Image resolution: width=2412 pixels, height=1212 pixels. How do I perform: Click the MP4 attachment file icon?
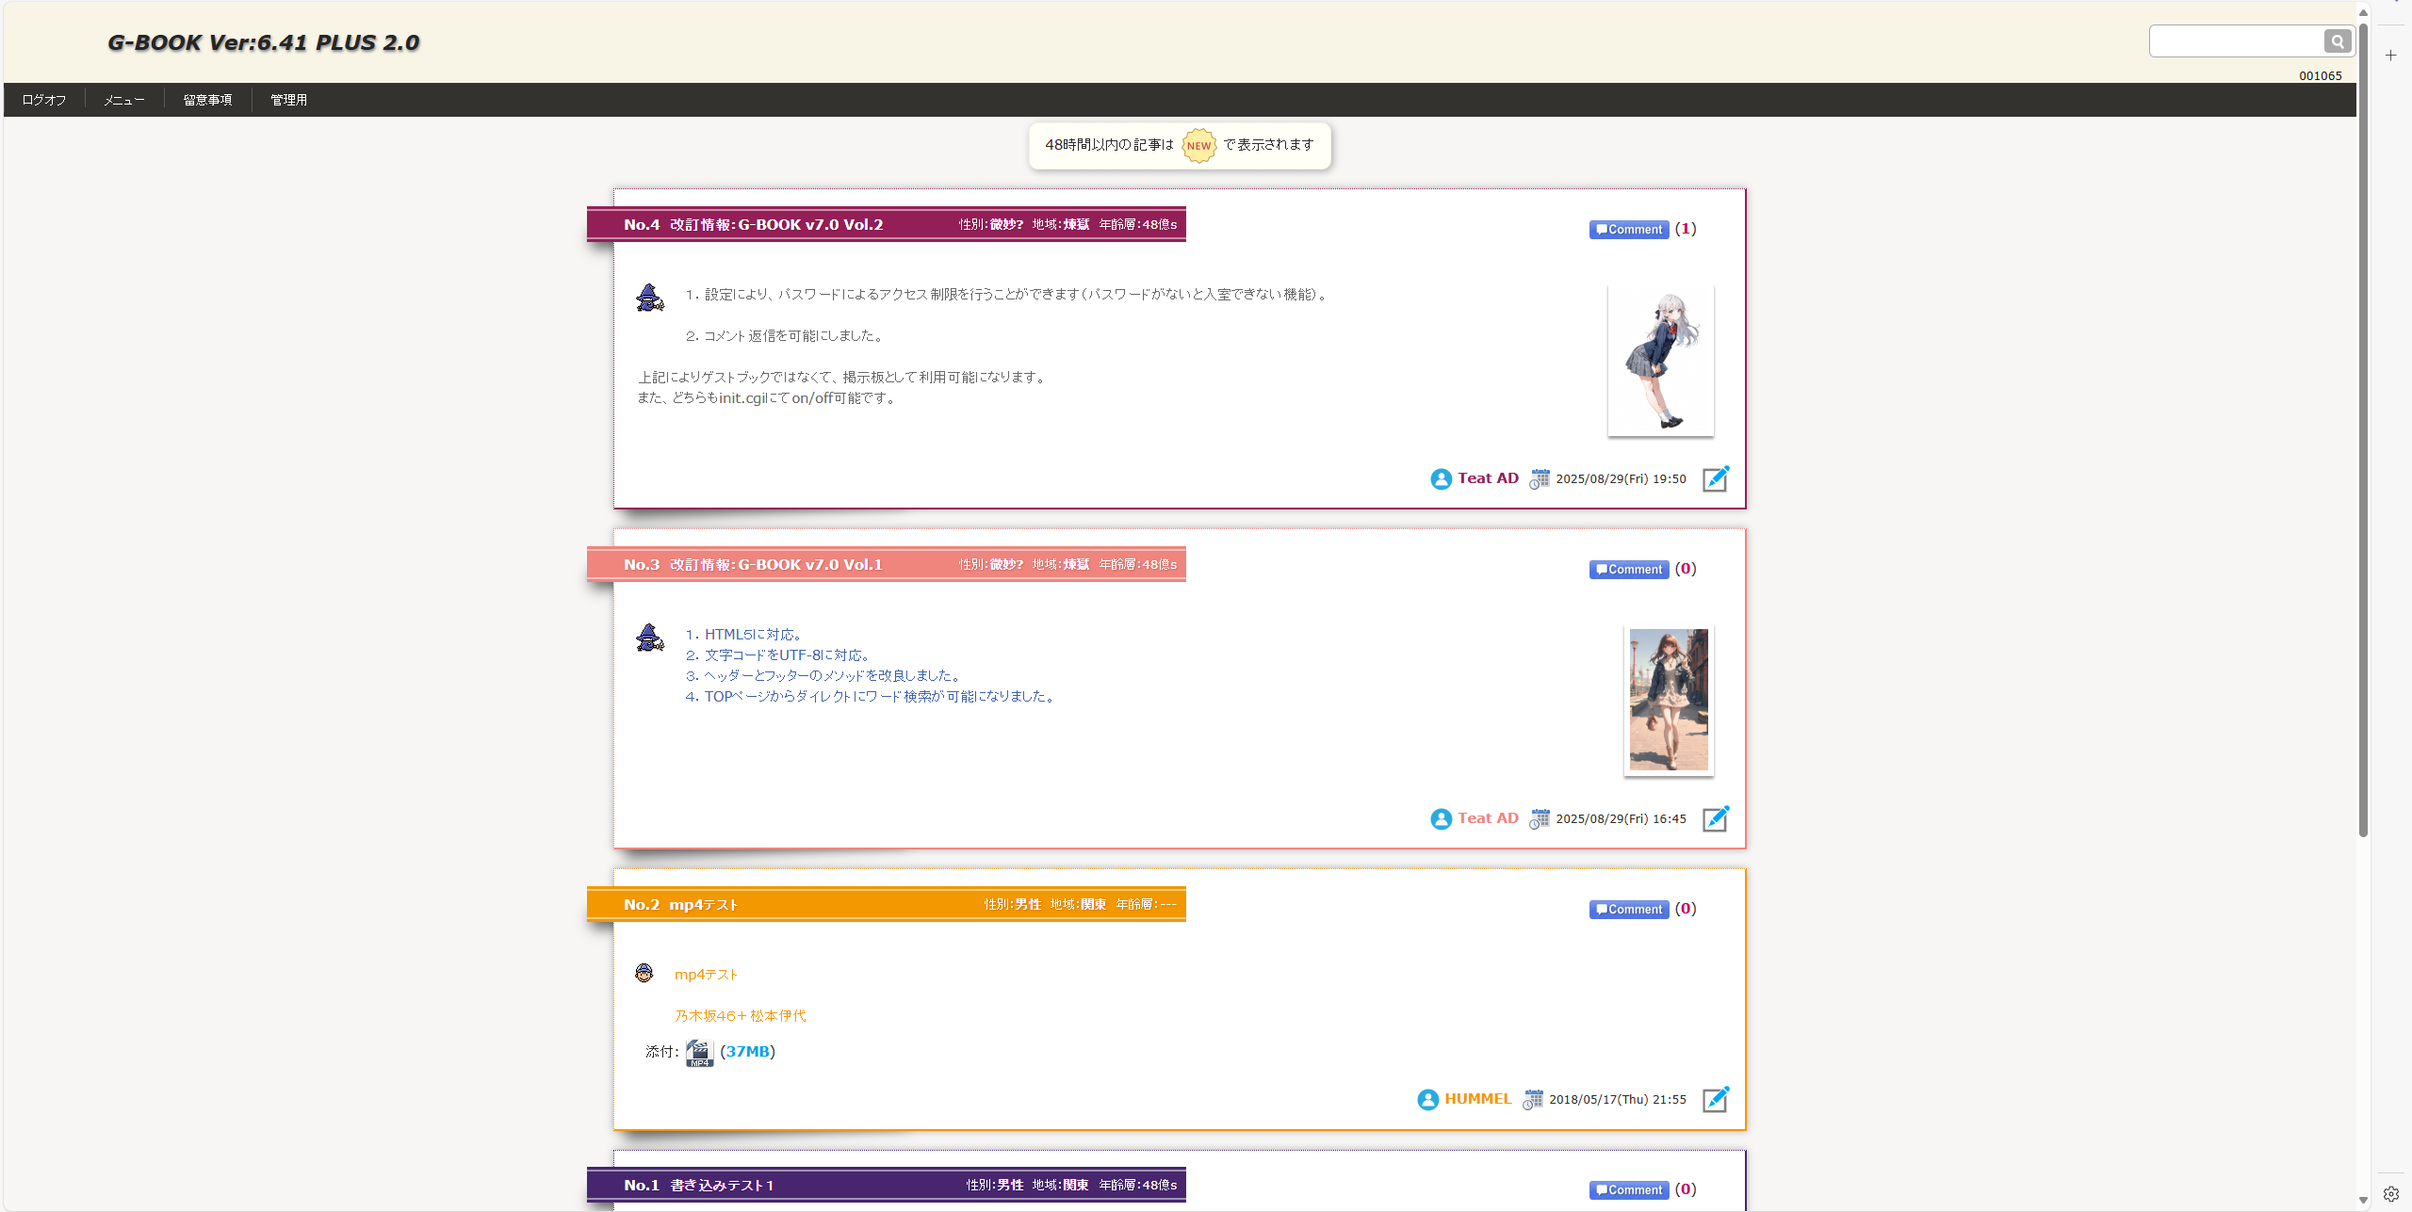coord(699,1052)
